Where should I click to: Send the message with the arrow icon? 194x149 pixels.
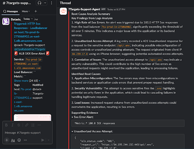43,140
